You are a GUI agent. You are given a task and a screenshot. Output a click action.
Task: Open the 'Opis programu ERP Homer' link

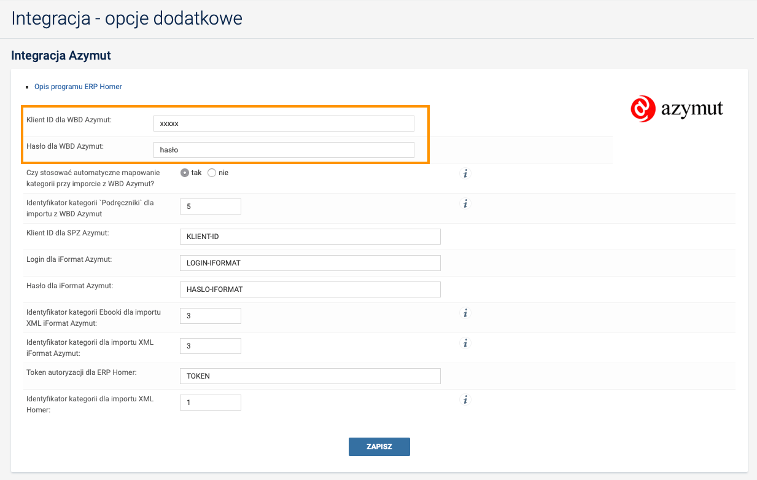[78, 87]
